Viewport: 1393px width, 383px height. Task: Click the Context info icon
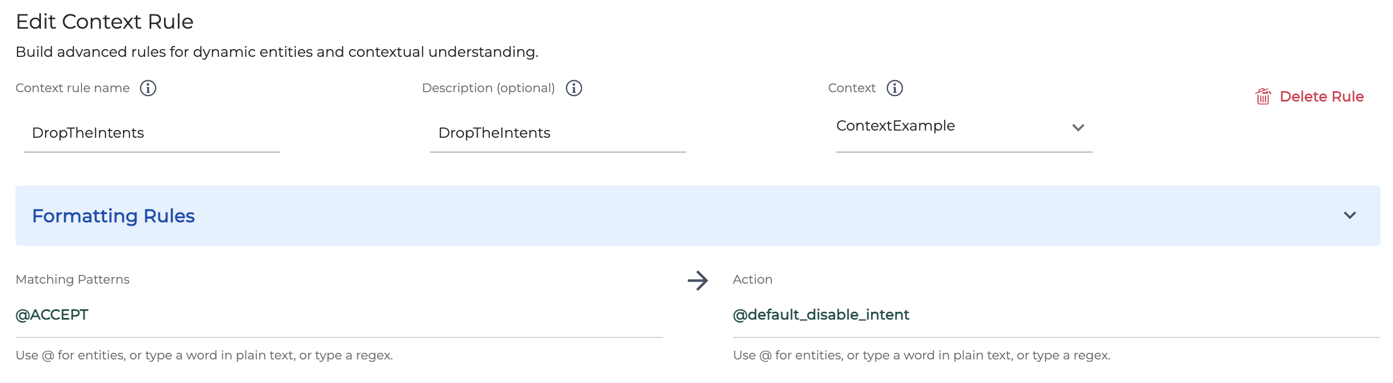pos(894,88)
